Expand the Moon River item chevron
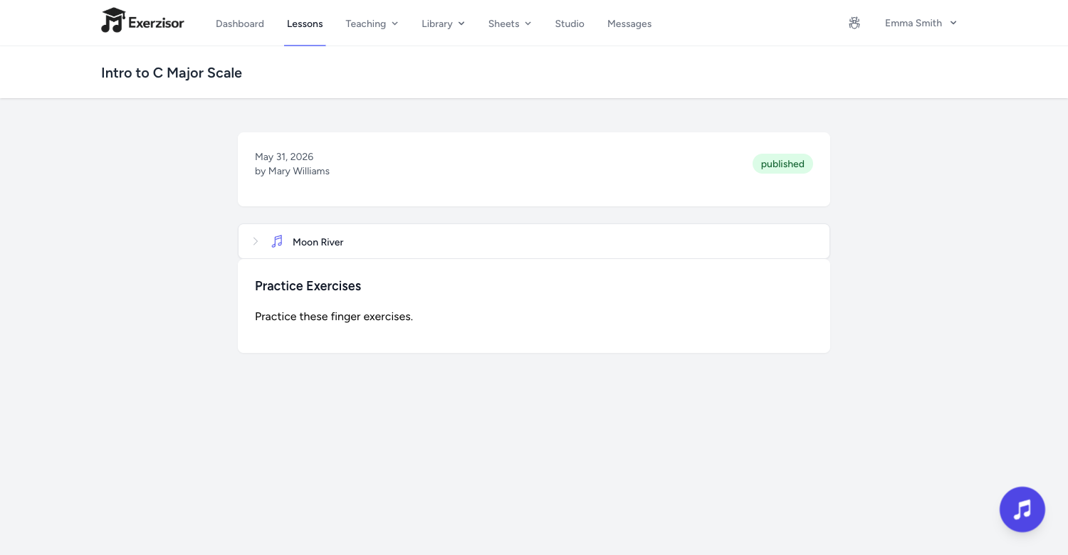Viewport: 1068px width, 555px height. [256, 241]
